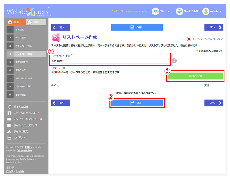230x178 pixels.
Task: Click the question mark help icon
Action: pyautogui.click(x=174, y=61)
